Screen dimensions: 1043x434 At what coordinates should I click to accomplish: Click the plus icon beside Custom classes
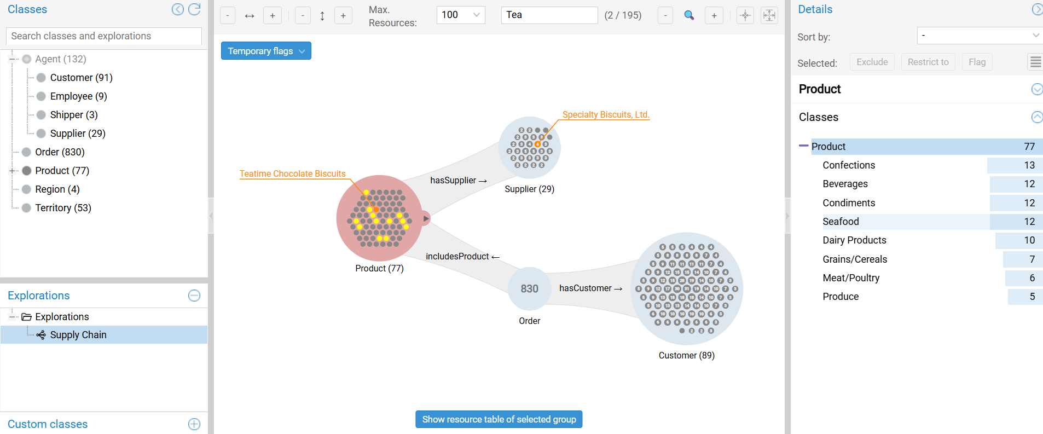pyautogui.click(x=194, y=424)
